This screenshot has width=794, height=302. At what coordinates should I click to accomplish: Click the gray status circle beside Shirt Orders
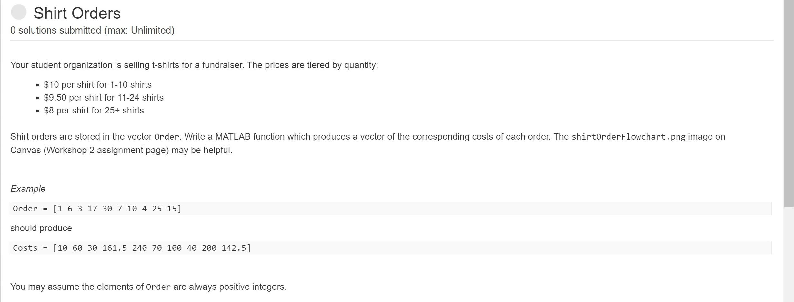tap(18, 12)
